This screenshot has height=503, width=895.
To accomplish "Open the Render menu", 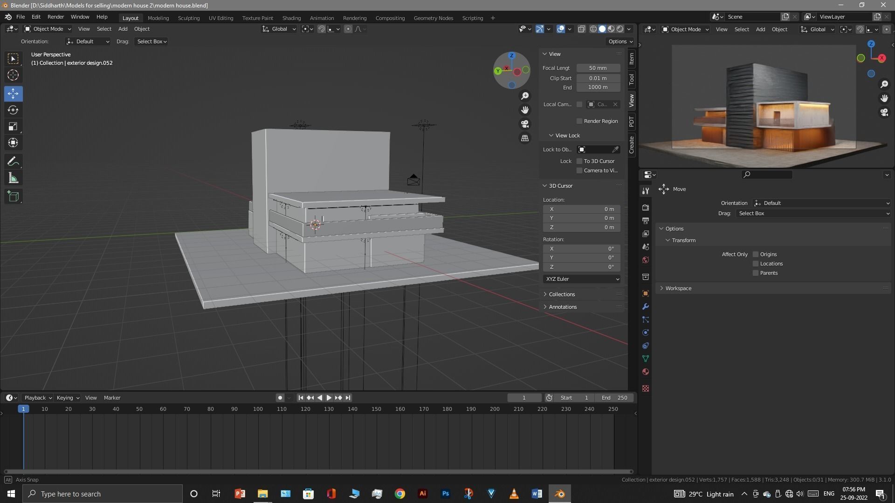I will (x=55, y=17).
